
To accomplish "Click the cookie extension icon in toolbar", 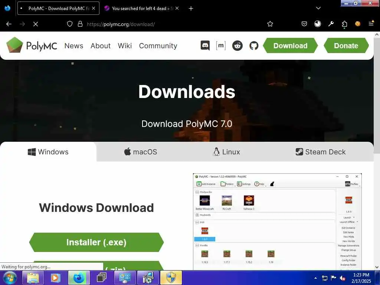I will 358,24.
